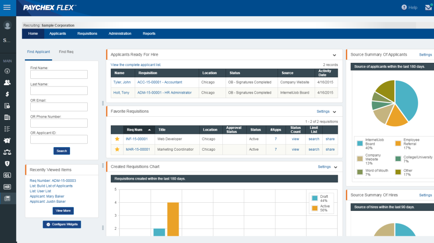Click the dollar sign icon in sidebar
This screenshot has width=434, height=243.
[7, 94]
